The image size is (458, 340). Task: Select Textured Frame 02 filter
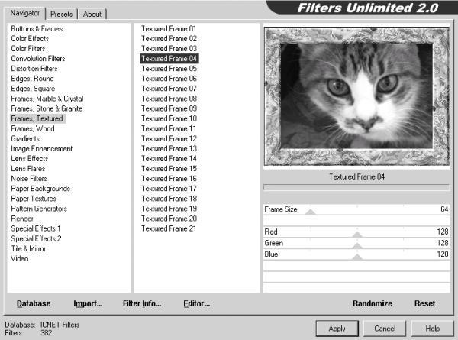[x=169, y=39]
